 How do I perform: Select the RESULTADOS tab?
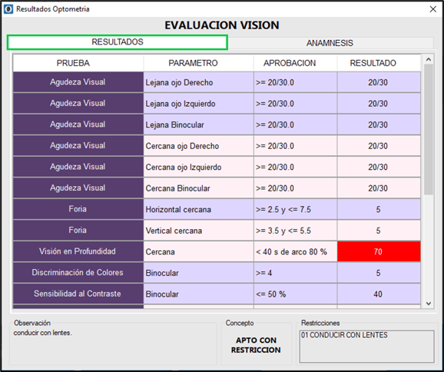coord(118,42)
